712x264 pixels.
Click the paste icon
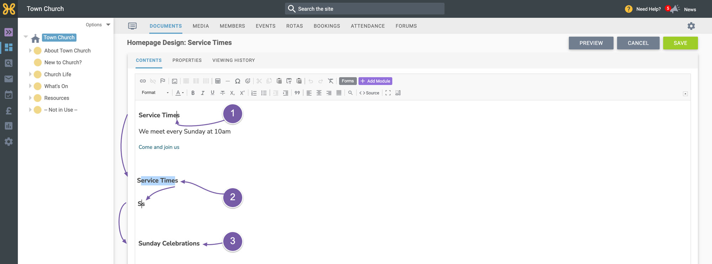tap(279, 81)
